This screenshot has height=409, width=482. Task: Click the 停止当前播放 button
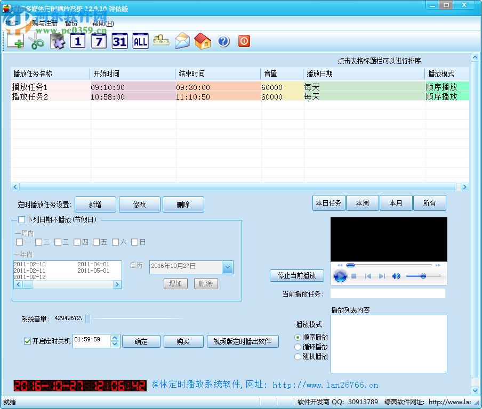point(296,275)
